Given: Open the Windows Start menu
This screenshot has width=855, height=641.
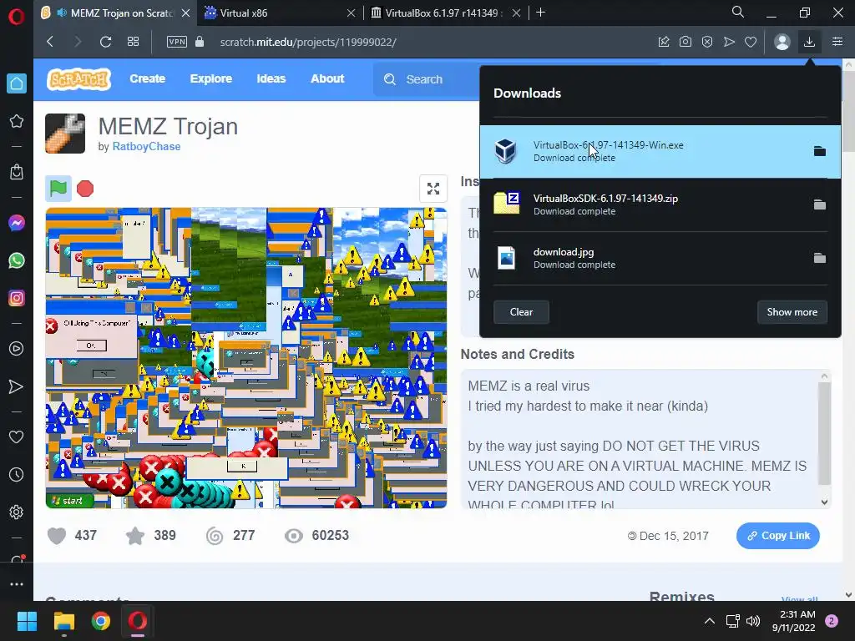Looking at the screenshot, I should pos(27,621).
